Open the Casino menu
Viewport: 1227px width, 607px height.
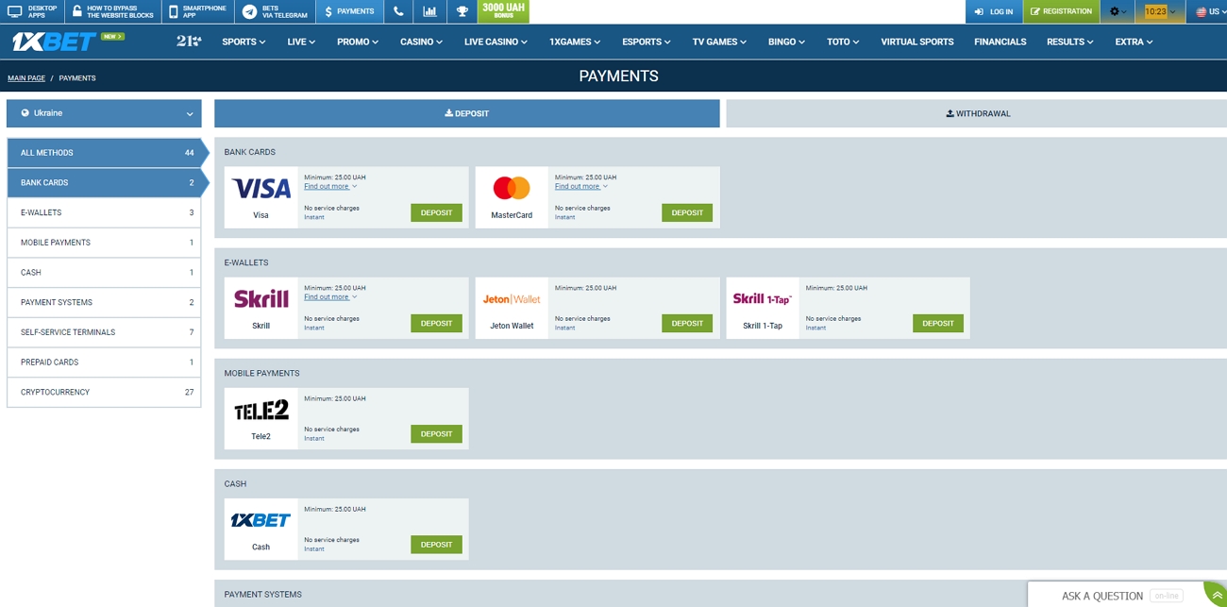[x=421, y=42]
